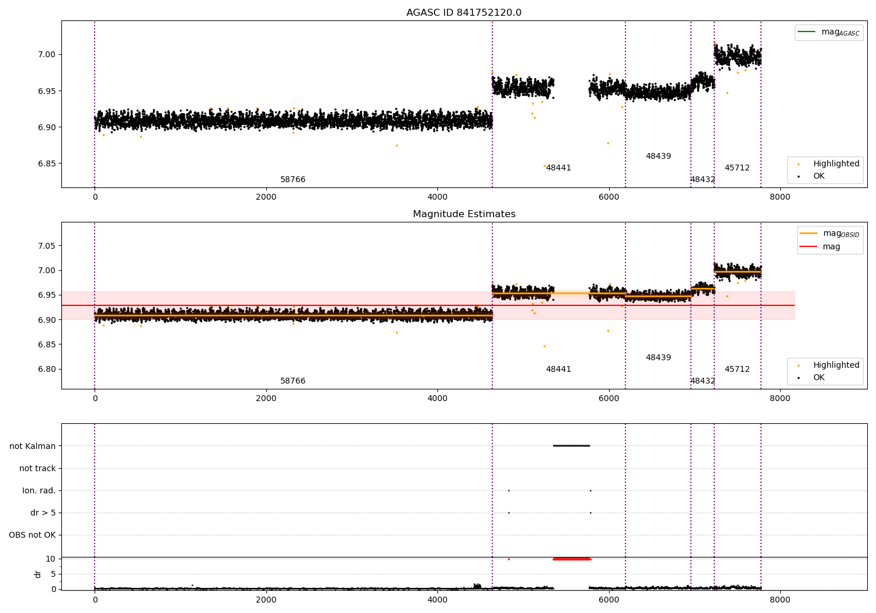
Task: Click the y-axis tick '10' of dr plot
Action: (51, 559)
